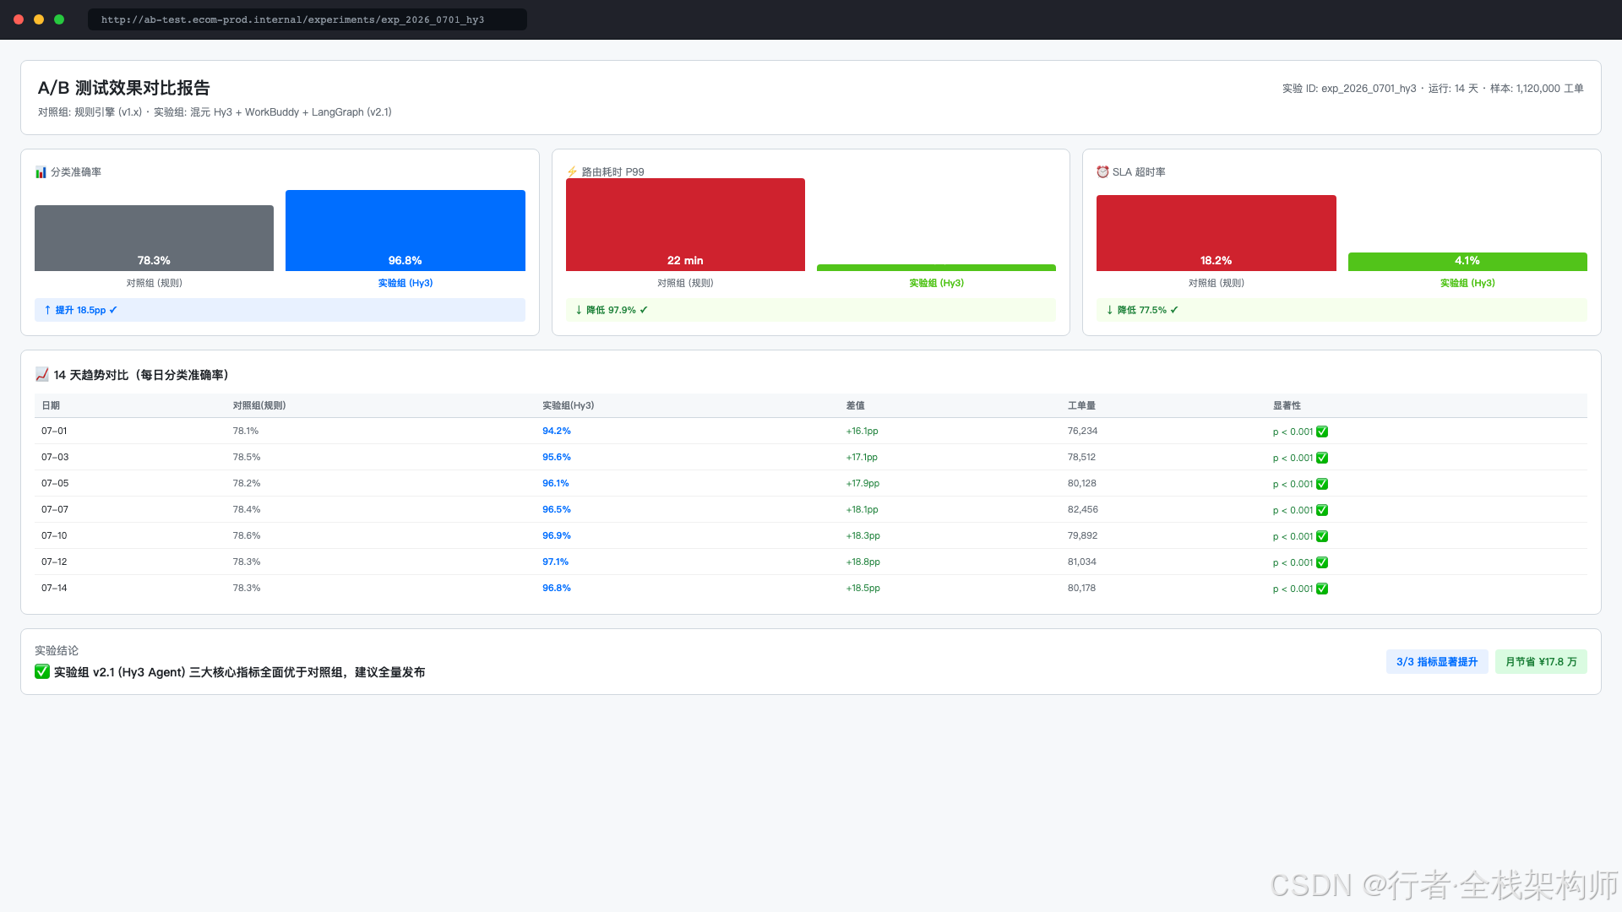Click the lightning icon beside 路由耗时 P99
1622x912 pixels.
pyautogui.click(x=572, y=172)
